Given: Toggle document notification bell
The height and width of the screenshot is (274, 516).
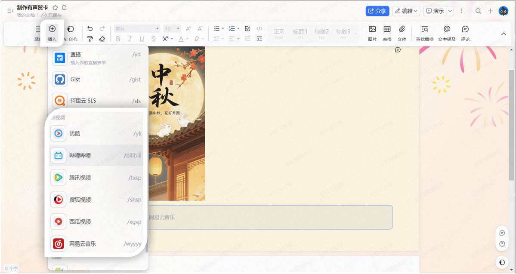Looking at the screenshot, I should pyautogui.click(x=64, y=8).
